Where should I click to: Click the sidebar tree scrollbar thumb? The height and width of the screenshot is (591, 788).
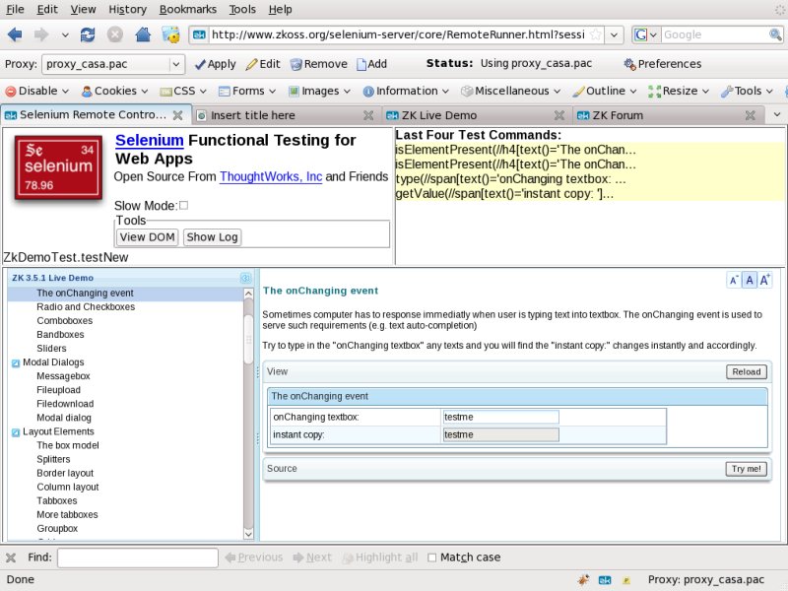(248, 339)
